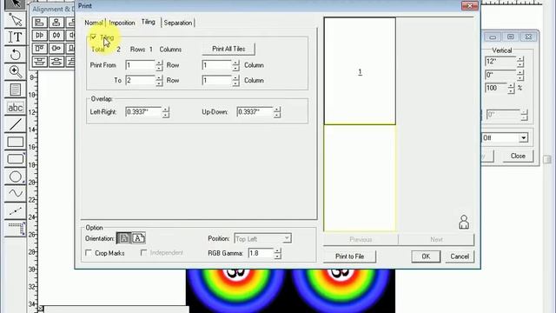Choose landscape orientation icon
Viewport: 556px width, 313px height.
point(138,238)
